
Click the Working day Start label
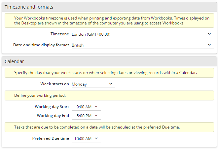pos(52,107)
